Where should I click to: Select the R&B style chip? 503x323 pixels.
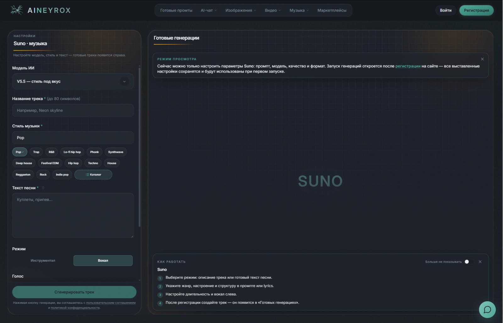coord(52,152)
